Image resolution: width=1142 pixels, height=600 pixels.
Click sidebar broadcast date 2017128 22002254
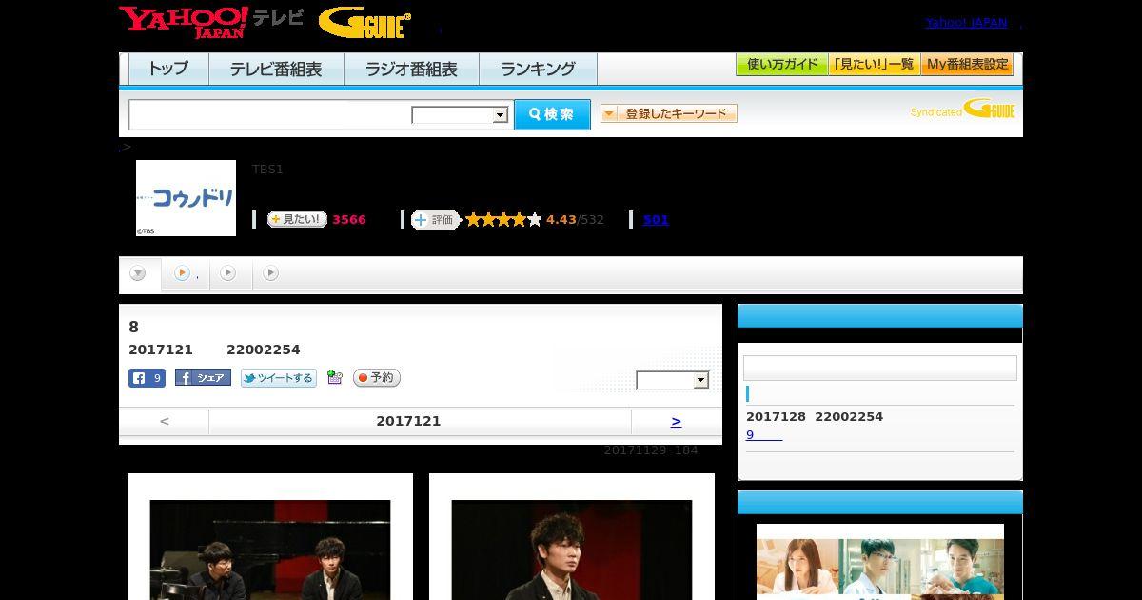[815, 416]
